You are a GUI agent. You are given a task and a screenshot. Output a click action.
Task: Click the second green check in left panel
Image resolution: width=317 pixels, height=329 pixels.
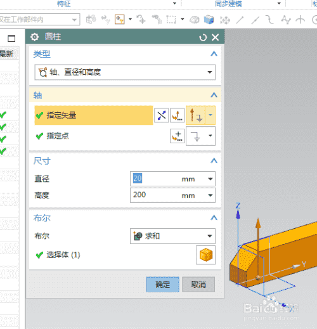coord(3,127)
